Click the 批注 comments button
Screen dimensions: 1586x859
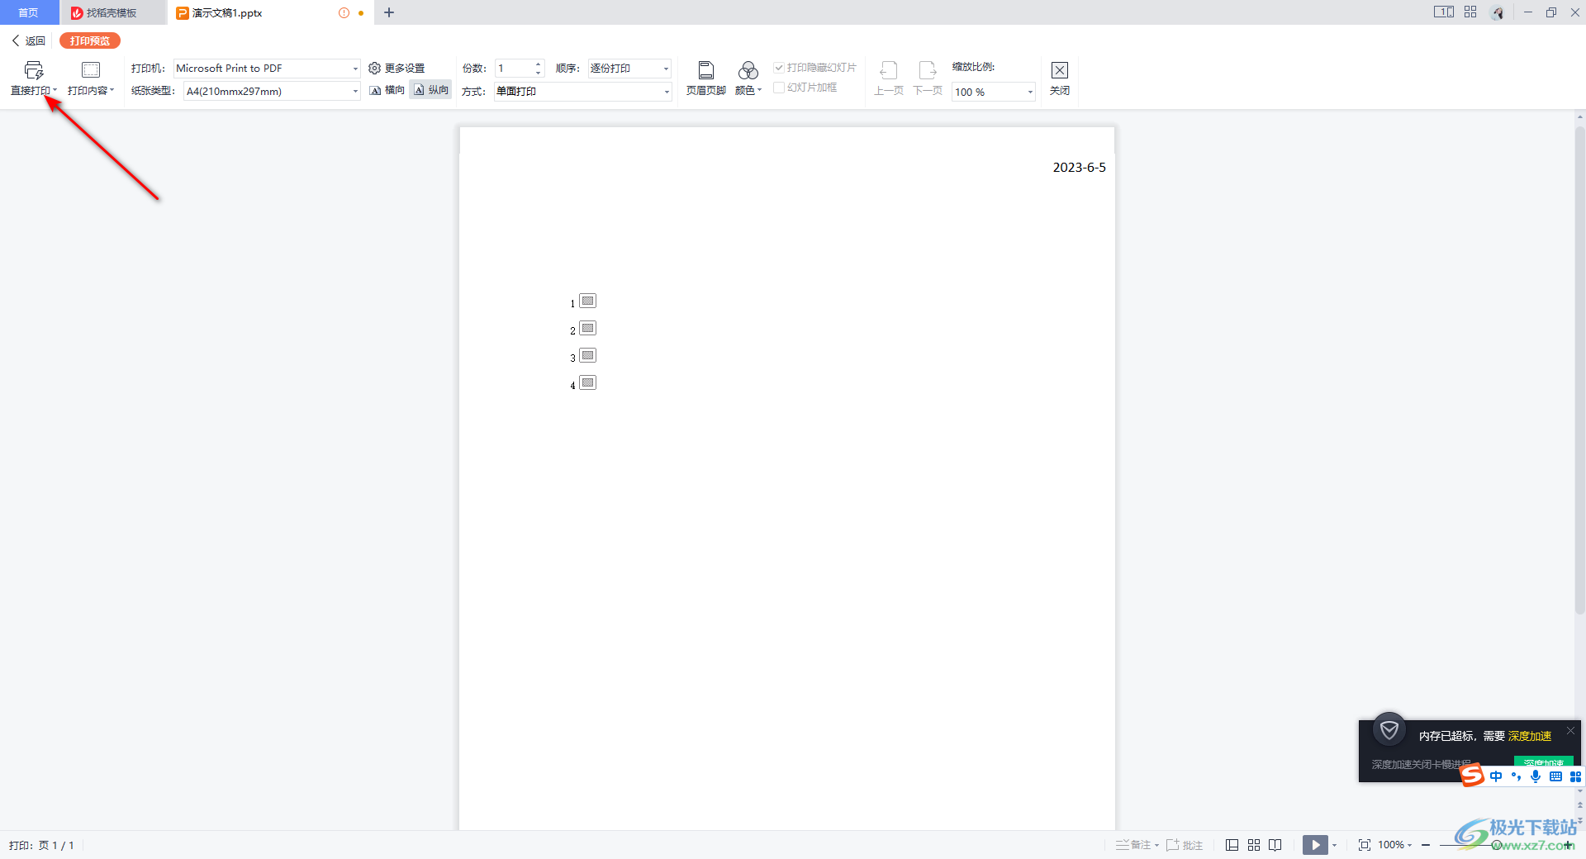1185,845
